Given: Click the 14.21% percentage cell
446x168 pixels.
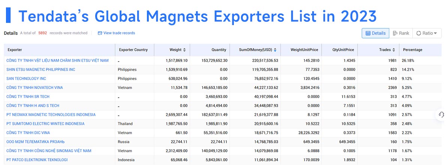Looking at the screenshot, I should (x=409, y=70).
